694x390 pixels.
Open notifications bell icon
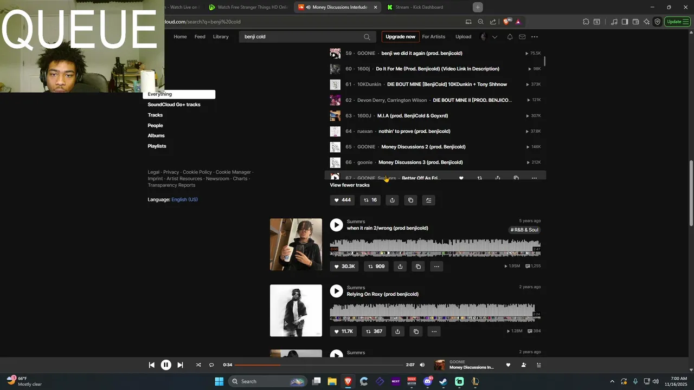510,37
